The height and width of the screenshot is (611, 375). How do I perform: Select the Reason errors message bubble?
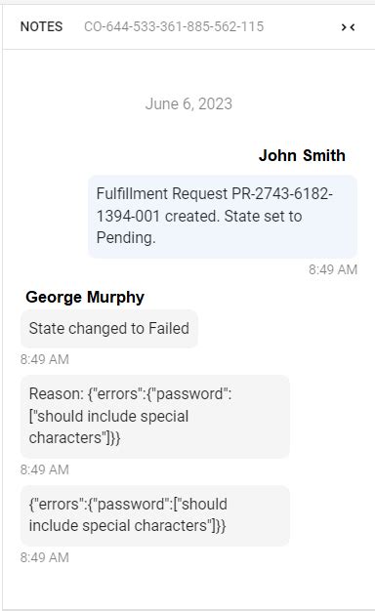[x=155, y=416]
